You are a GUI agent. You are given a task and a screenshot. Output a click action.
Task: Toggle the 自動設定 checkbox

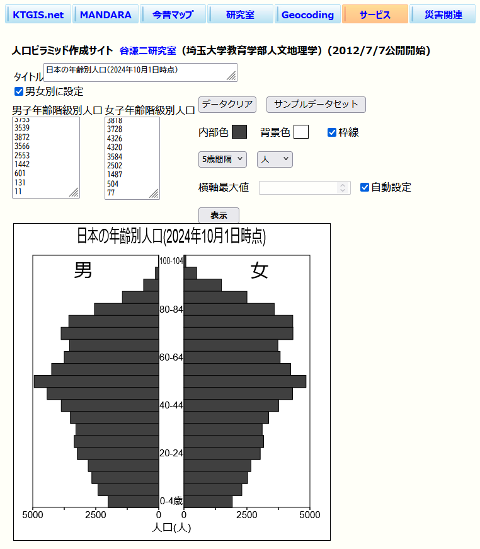tap(365, 187)
